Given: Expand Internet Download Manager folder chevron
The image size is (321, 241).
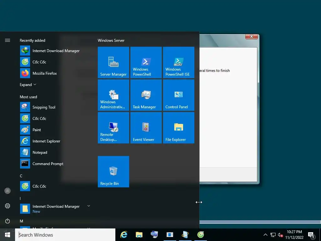Looking at the screenshot, I should pyautogui.click(x=89, y=206).
